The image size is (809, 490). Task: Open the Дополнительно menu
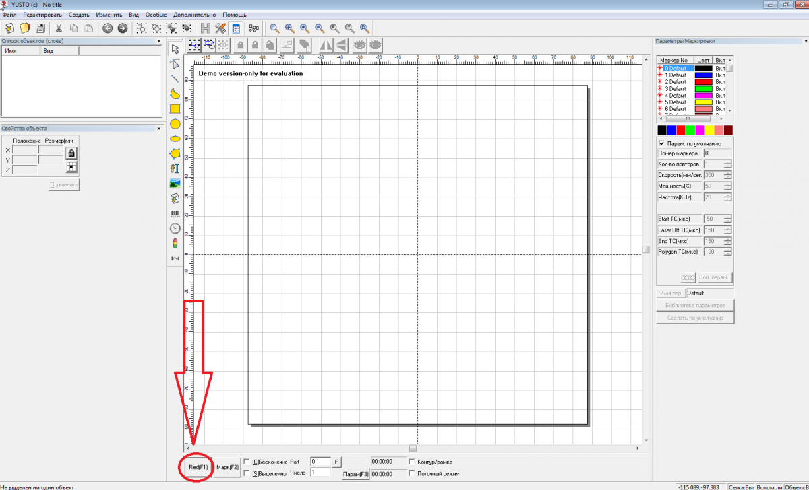[x=195, y=15]
